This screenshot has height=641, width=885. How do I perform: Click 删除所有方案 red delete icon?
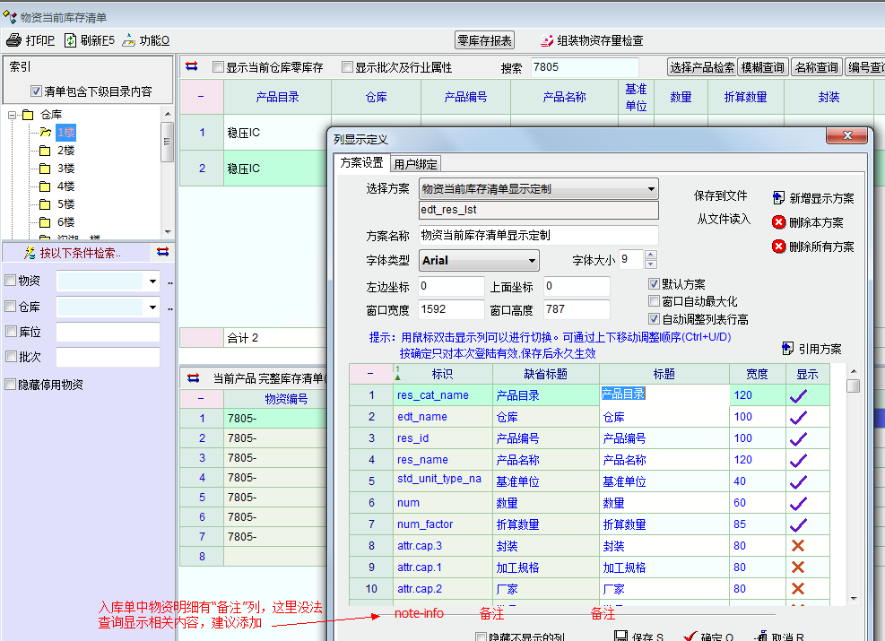click(x=778, y=247)
